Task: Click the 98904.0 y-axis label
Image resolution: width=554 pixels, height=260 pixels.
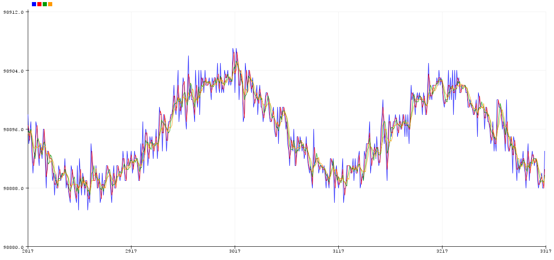Action: (14, 71)
